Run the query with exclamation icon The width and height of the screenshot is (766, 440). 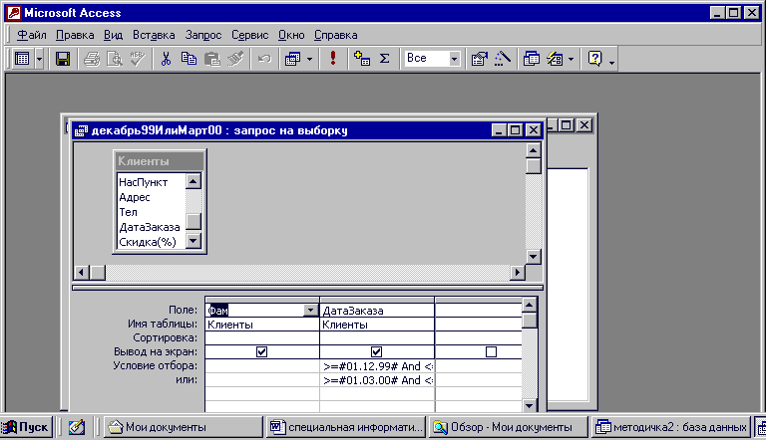(333, 59)
